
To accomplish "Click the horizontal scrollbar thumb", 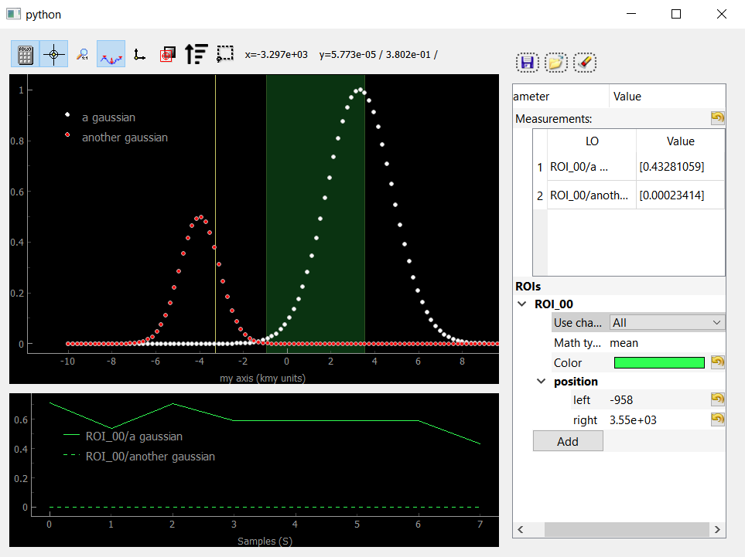I will pos(627,529).
